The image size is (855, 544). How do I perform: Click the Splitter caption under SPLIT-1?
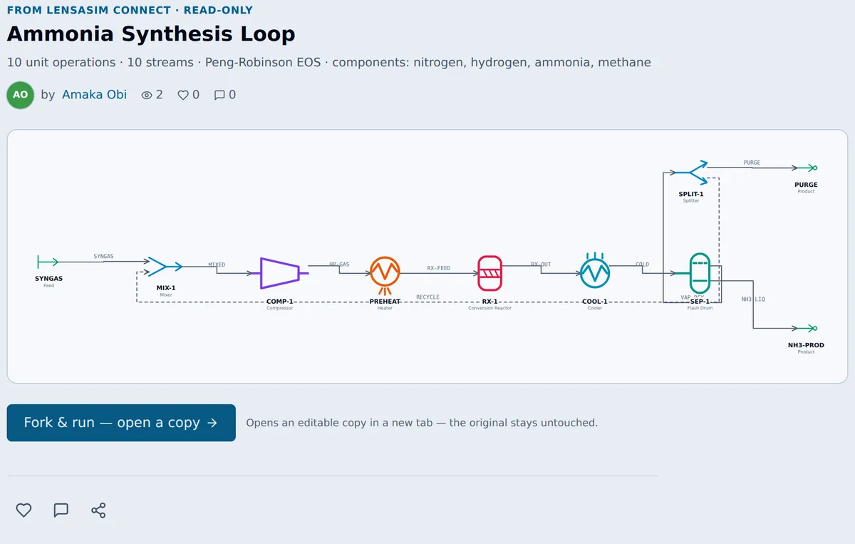(x=691, y=201)
